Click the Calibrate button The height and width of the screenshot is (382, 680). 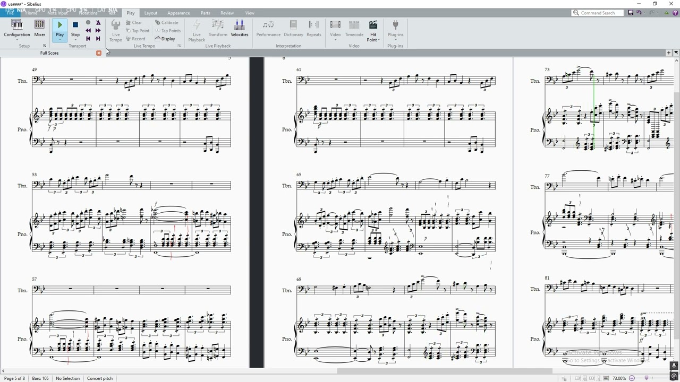[x=167, y=23]
